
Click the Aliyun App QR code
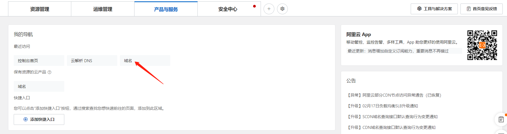tap(482, 45)
